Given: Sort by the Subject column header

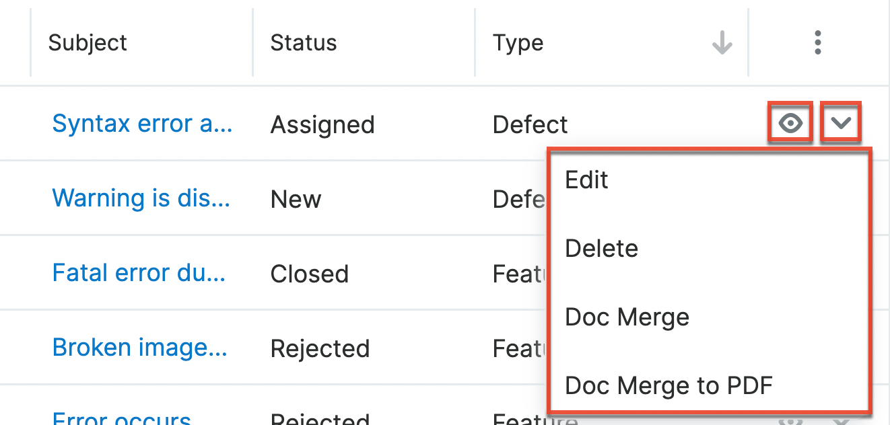Looking at the screenshot, I should (88, 43).
